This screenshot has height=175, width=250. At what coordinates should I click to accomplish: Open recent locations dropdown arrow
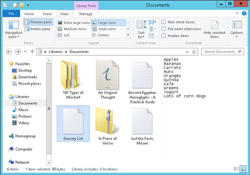click(x=25, y=52)
